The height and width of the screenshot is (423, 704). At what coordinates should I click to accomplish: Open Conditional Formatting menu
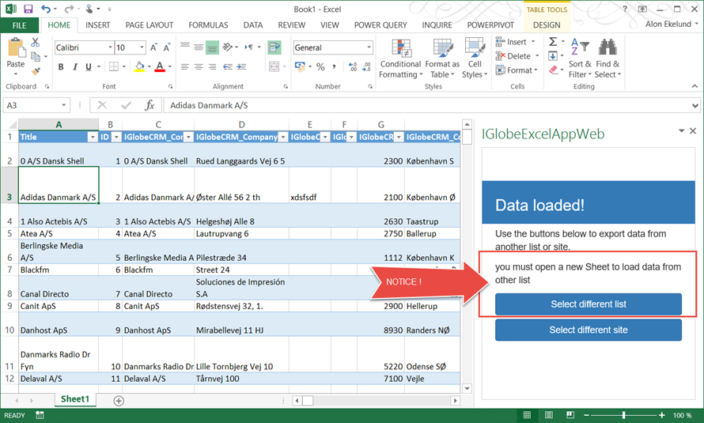[400, 59]
